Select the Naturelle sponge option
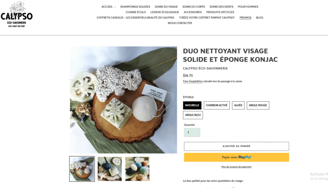 192,105
